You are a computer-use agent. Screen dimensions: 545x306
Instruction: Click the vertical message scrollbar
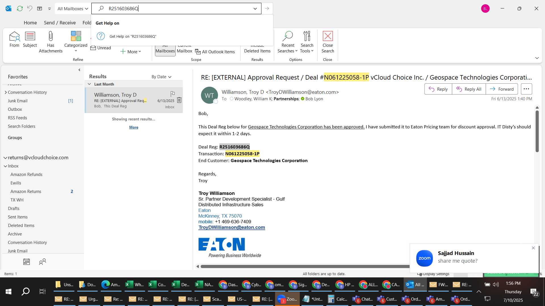537,131
